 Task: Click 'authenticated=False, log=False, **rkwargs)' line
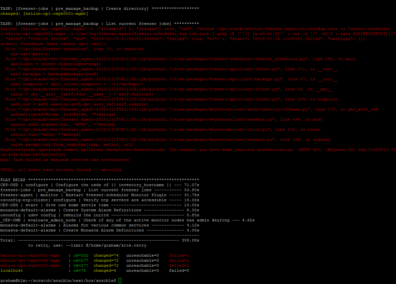pyautogui.click(x=63, y=114)
